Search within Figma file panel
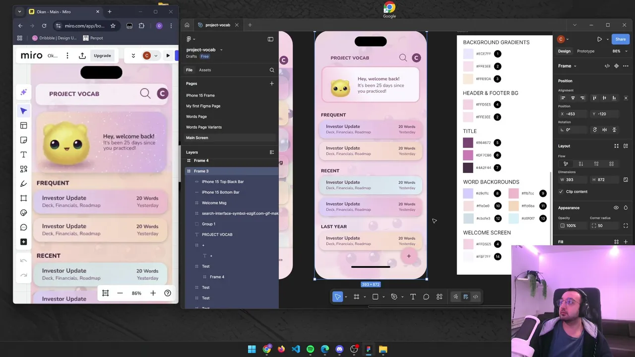This screenshot has width=635, height=357. pos(272,70)
